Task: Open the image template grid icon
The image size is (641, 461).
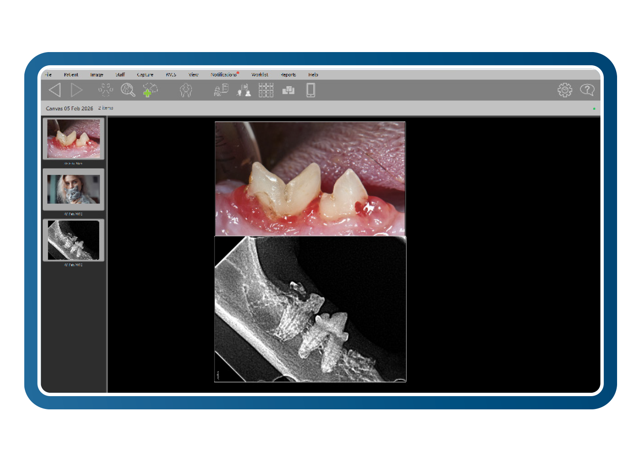Action: pos(266,90)
